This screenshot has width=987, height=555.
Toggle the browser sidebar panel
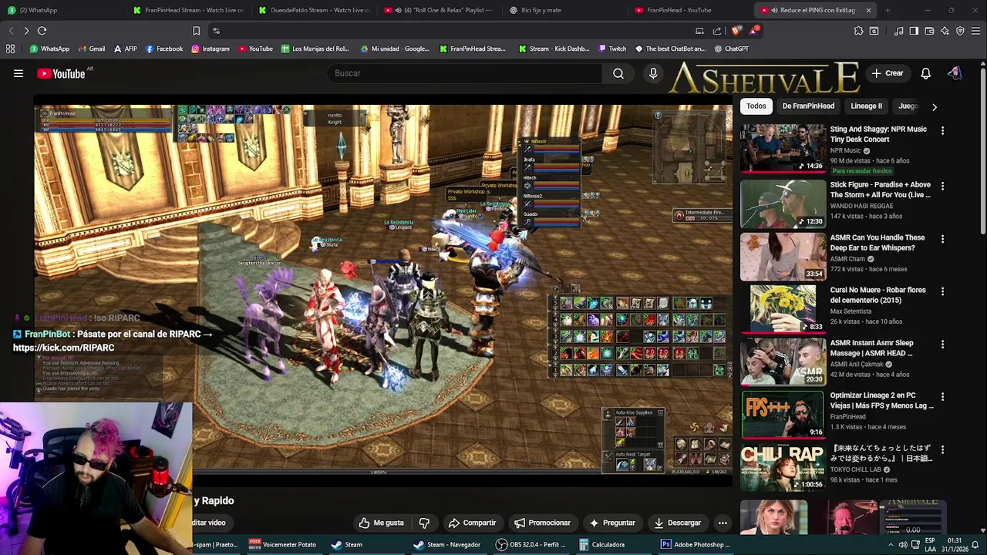pos(914,31)
